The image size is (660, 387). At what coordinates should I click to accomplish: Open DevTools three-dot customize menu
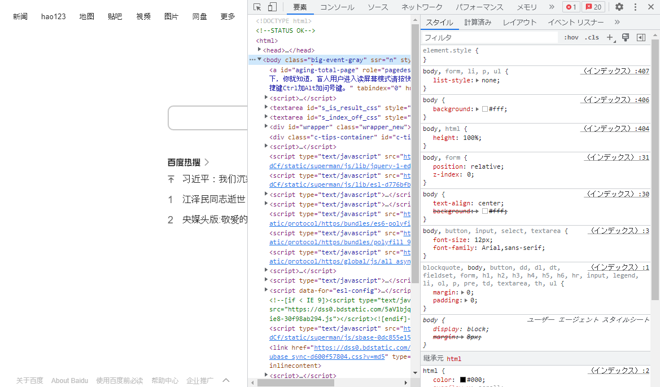click(636, 7)
